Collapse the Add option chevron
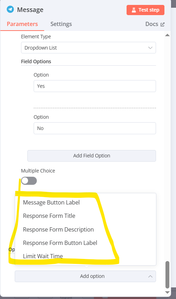176x299 pixels. pyautogui.click(x=150, y=276)
